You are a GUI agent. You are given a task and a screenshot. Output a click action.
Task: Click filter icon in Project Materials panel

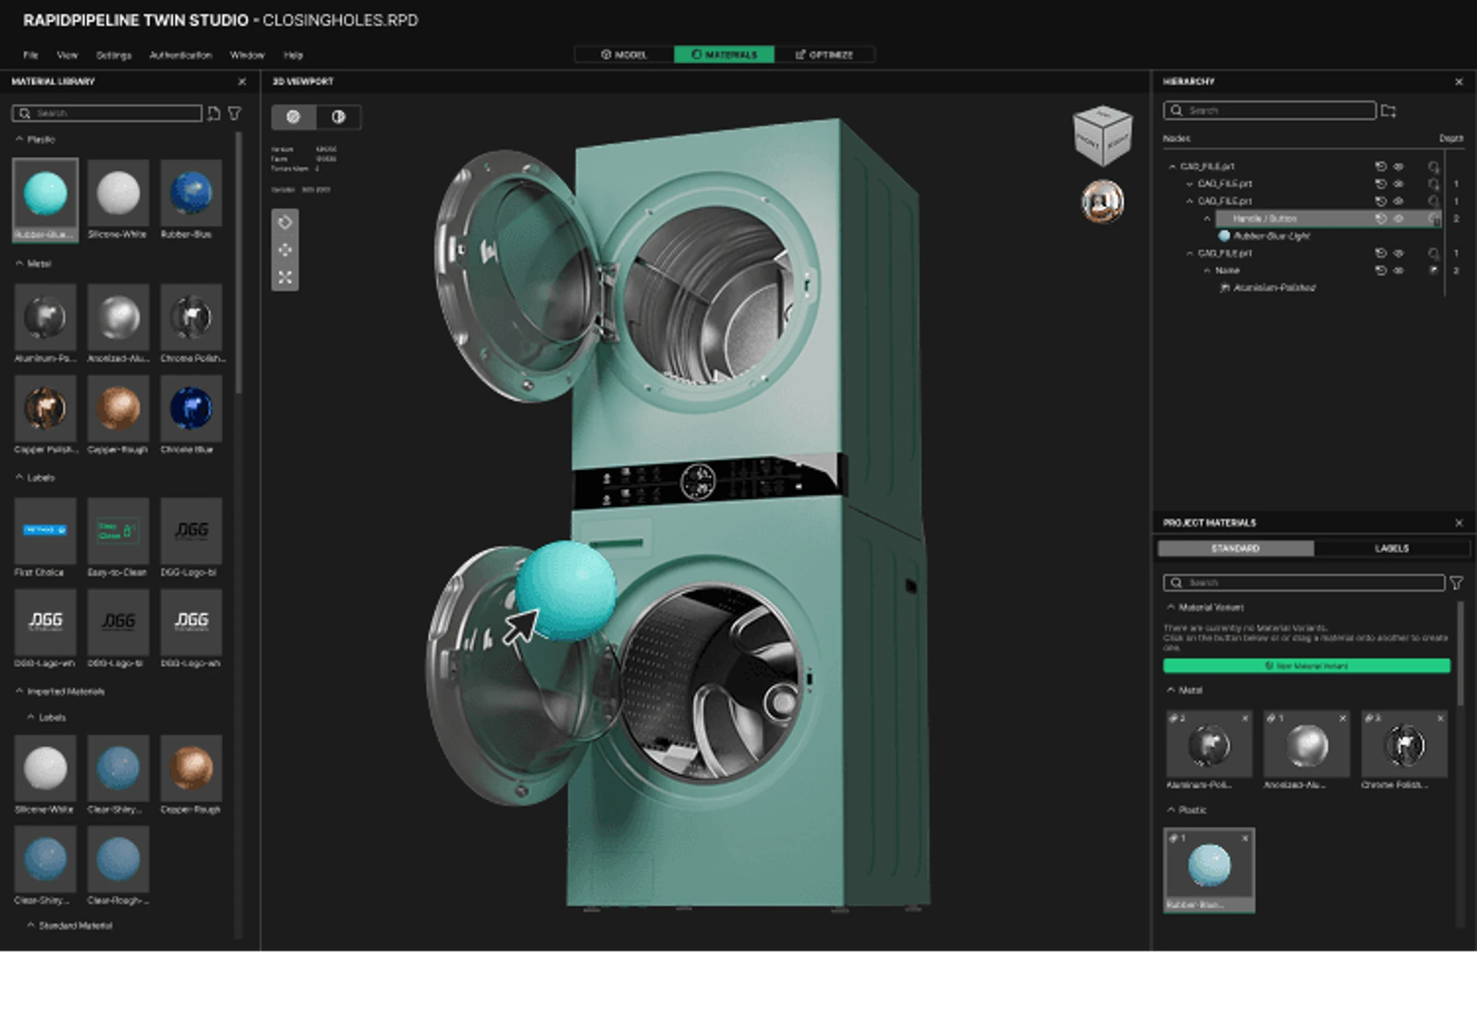[1456, 583]
